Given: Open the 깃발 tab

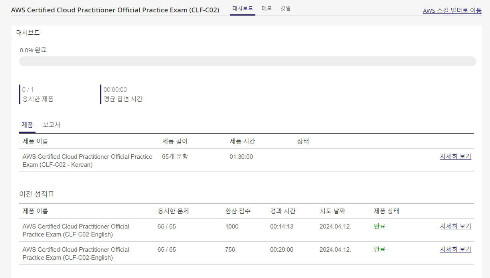Looking at the screenshot, I should (286, 8).
